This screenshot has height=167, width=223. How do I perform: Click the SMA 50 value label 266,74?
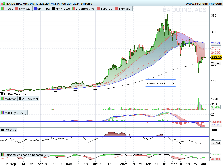(216, 43)
